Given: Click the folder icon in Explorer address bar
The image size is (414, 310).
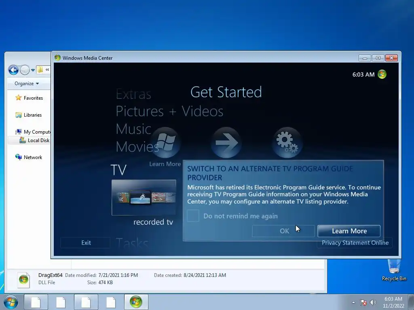Looking at the screenshot, I should click(x=40, y=69).
